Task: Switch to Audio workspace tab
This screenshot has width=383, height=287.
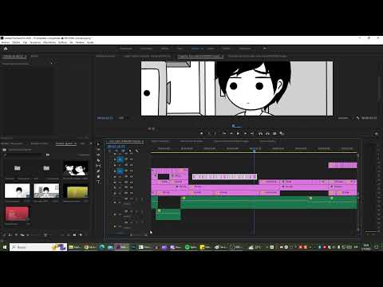Action: 211,49
